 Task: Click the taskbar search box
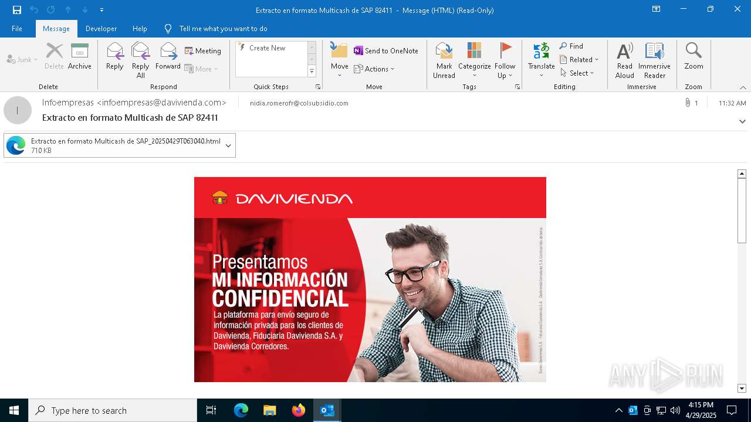pos(113,410)
